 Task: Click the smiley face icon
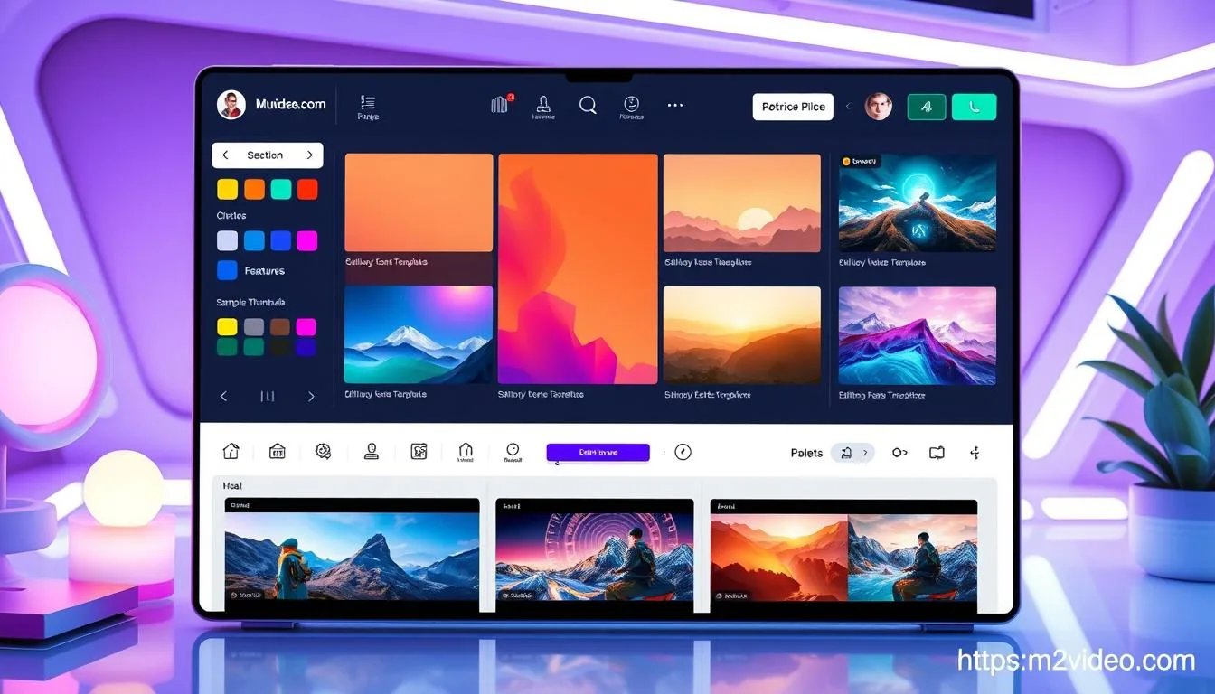click(632, 104)
